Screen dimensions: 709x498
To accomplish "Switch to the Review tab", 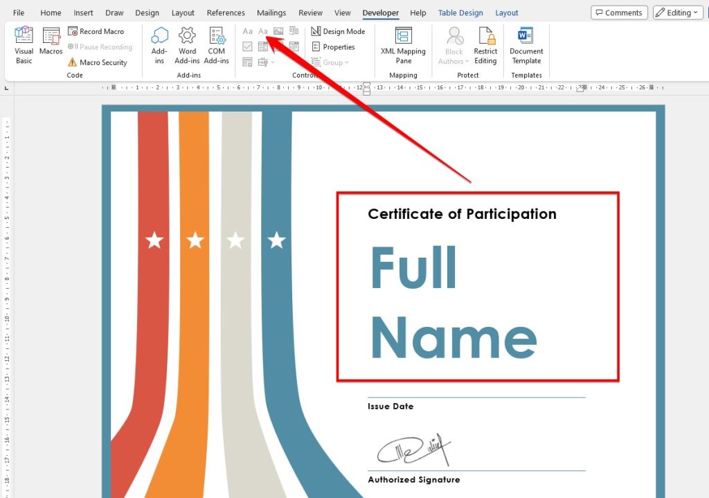I will pyautogui.click(x=310, y=12).
